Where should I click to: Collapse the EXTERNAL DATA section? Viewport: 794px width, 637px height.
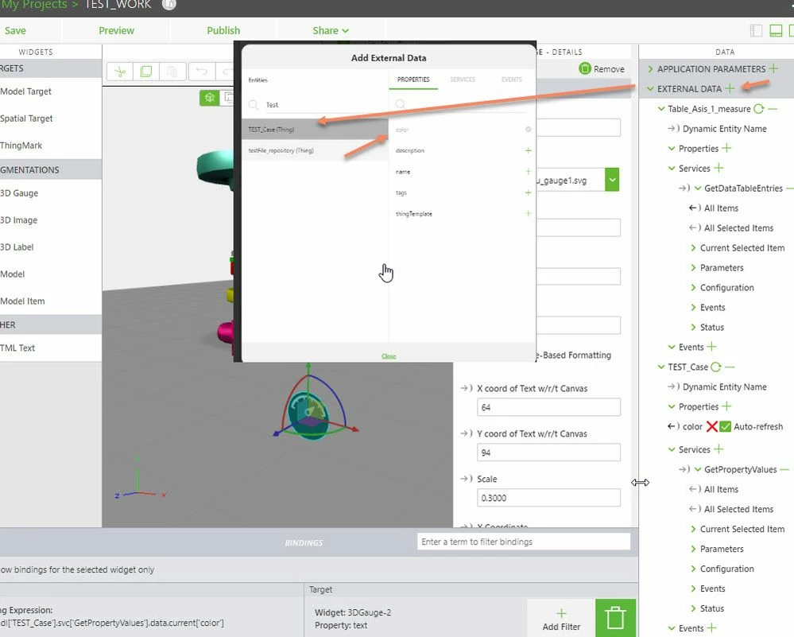650,89
